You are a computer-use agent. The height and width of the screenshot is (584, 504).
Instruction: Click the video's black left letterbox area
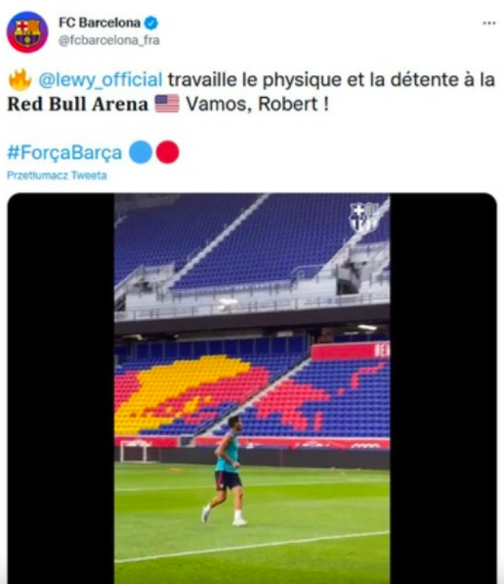[x=61, y=388]
